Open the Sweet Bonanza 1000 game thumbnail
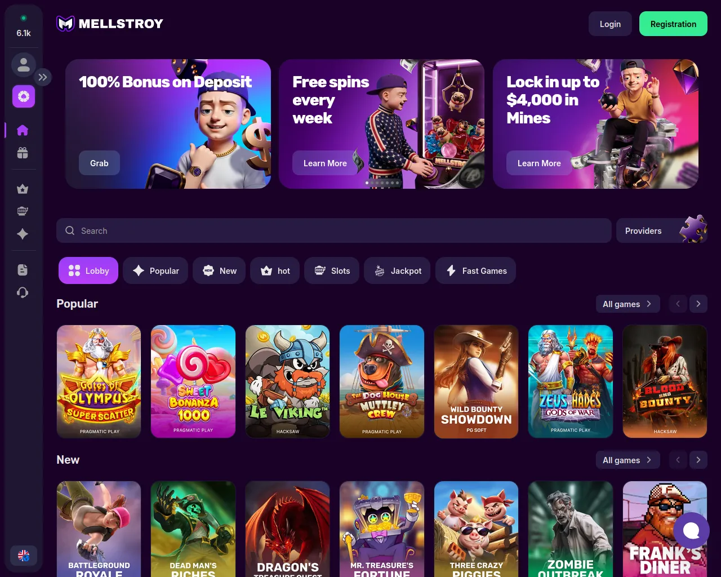This screenshot has width=721, height=577. pos(193,381)
